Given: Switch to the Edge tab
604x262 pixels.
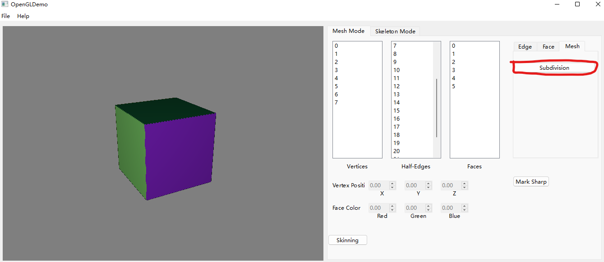Looking at the screenshot, I should (525, 46).
